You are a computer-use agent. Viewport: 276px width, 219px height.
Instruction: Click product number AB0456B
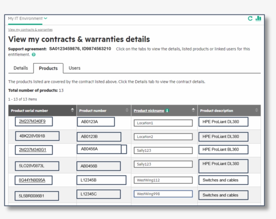(99, 166)
